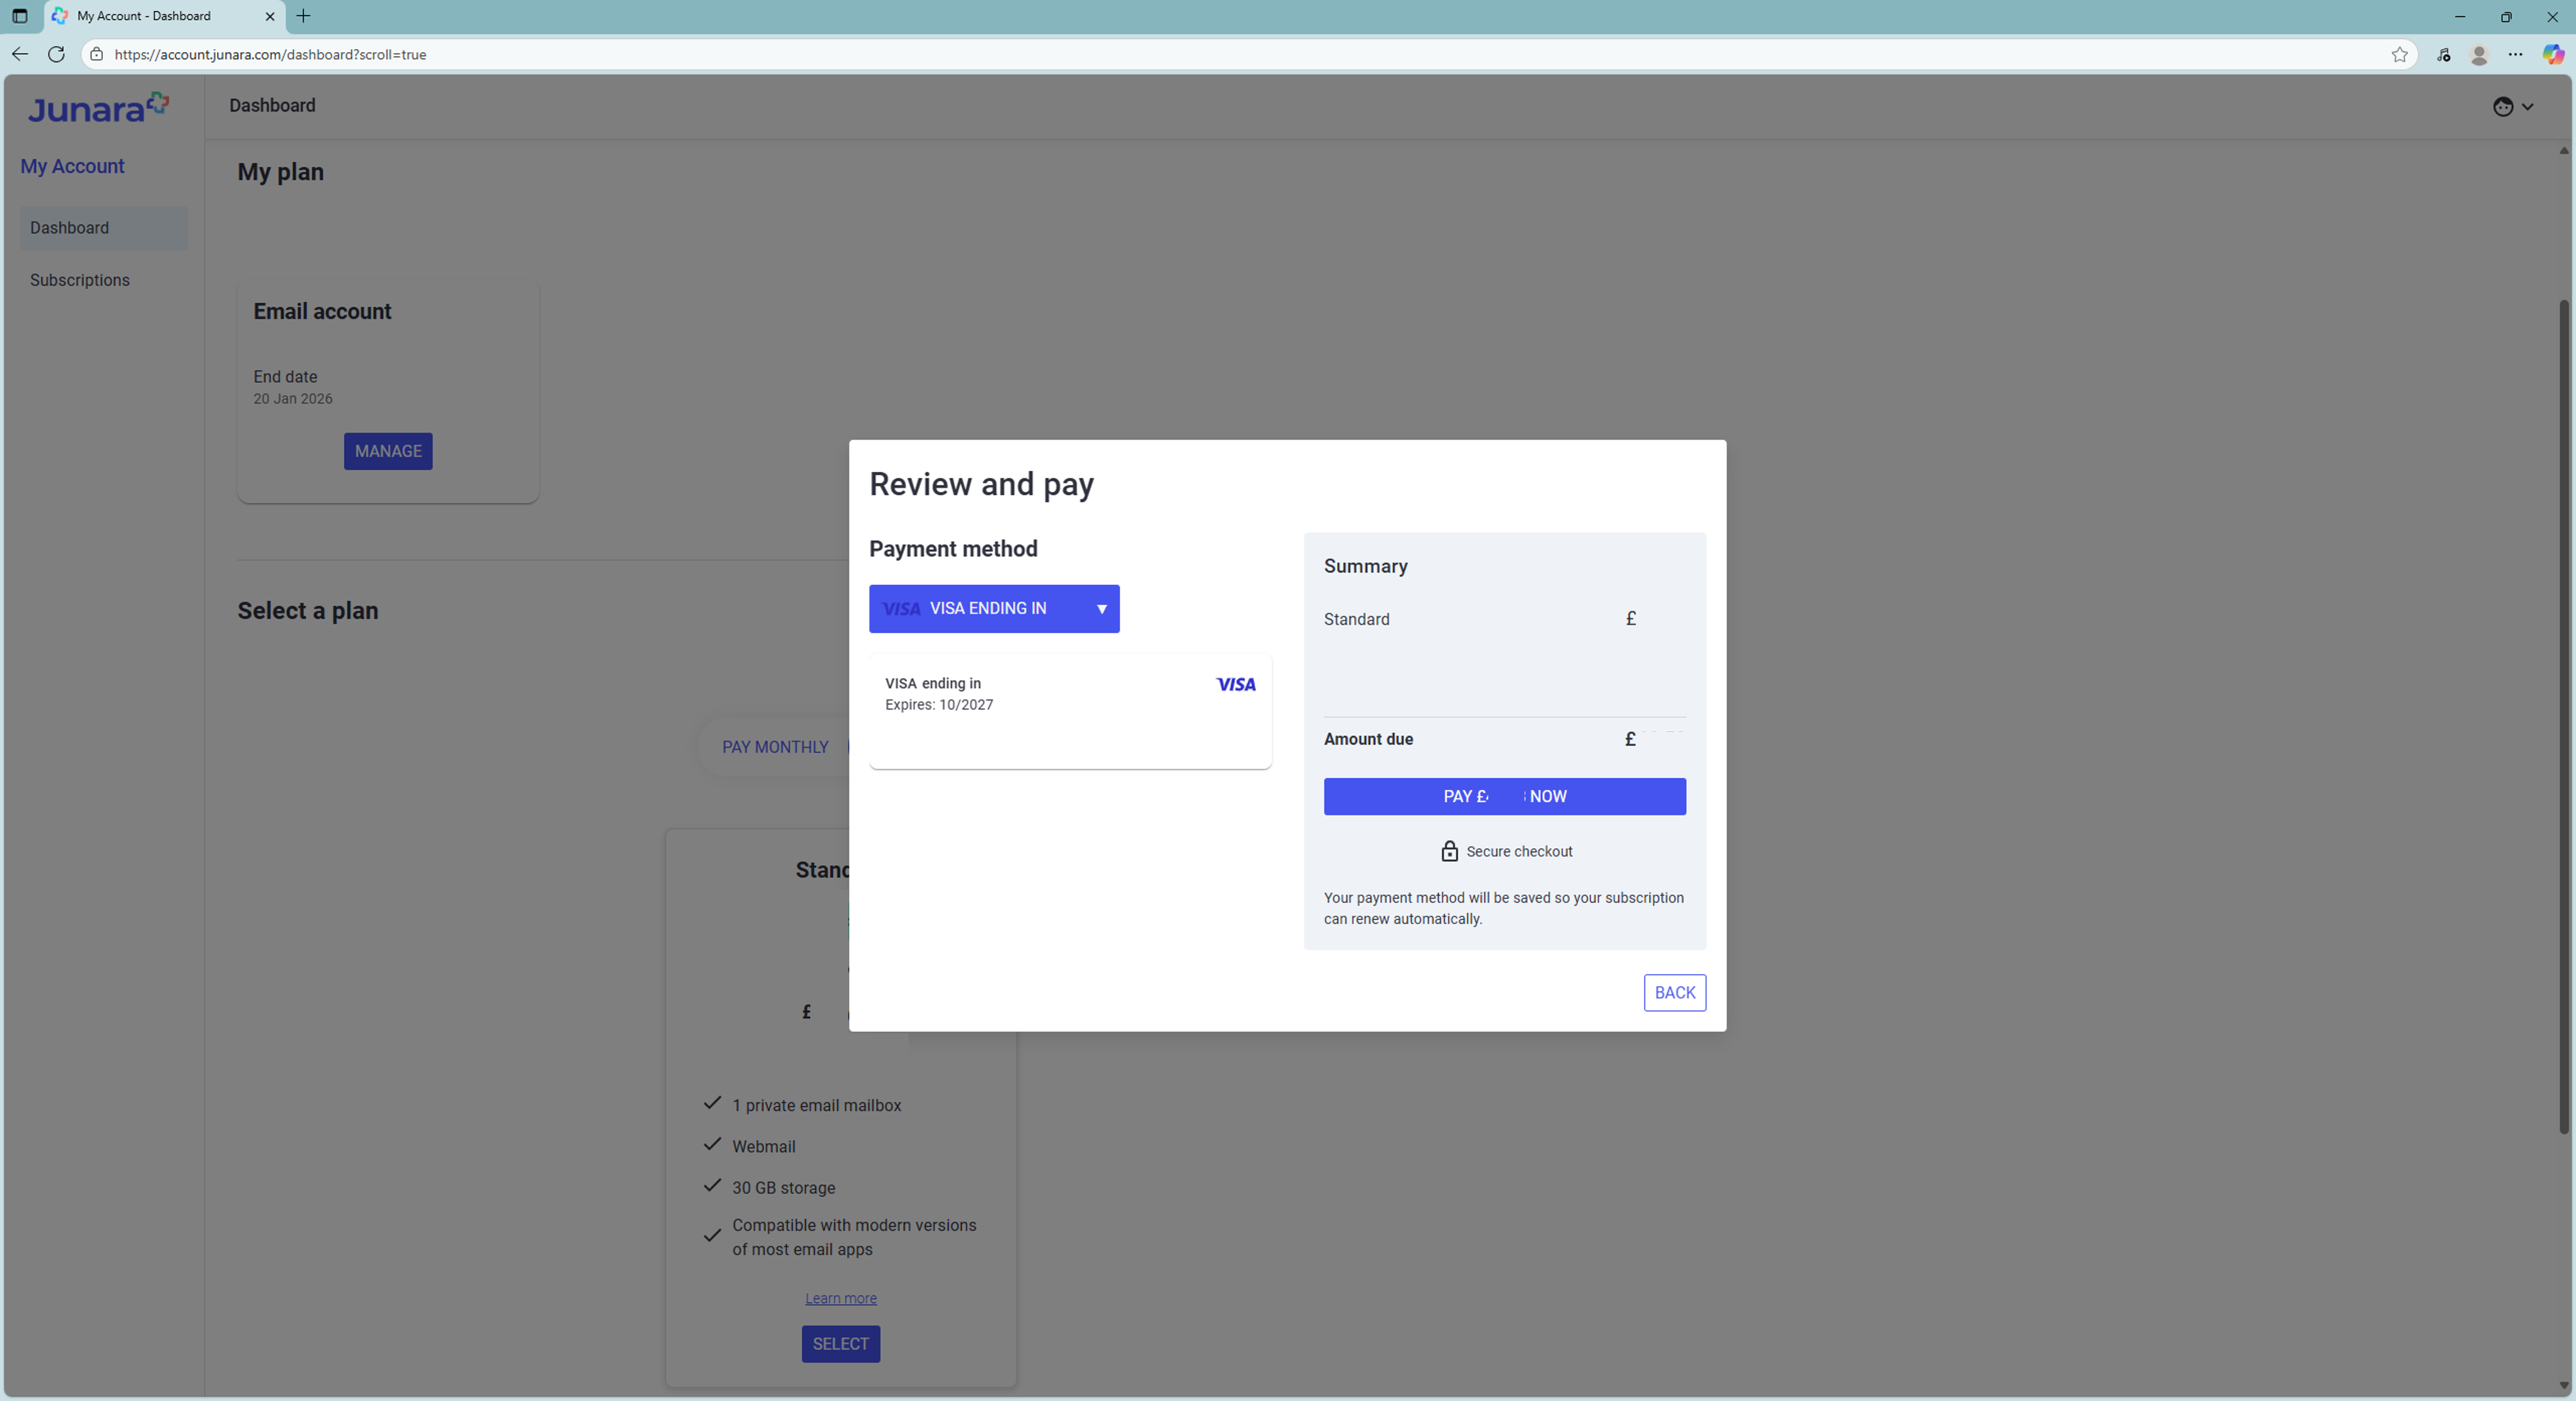Screen dimensions: 2576x1401
Task: Click the Dashboard header title
Action: 272,105
